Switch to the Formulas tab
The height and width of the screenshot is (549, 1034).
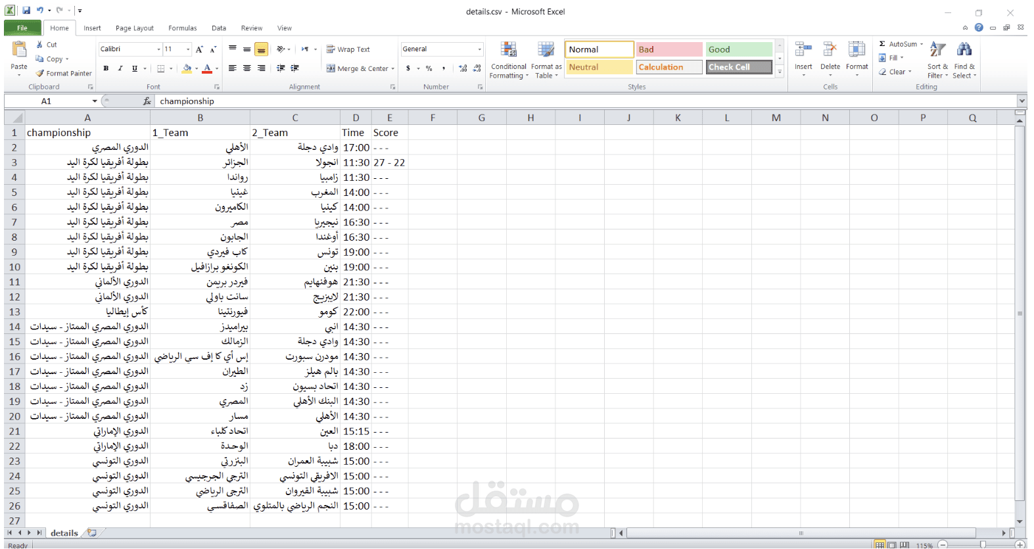(183, 28)
